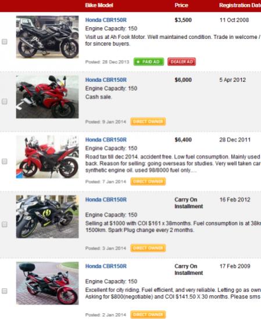Screen dimensions: 261x319
Task: Open Honda CBR150R link registered 17 Feb 2009
Action: point(106,266)
